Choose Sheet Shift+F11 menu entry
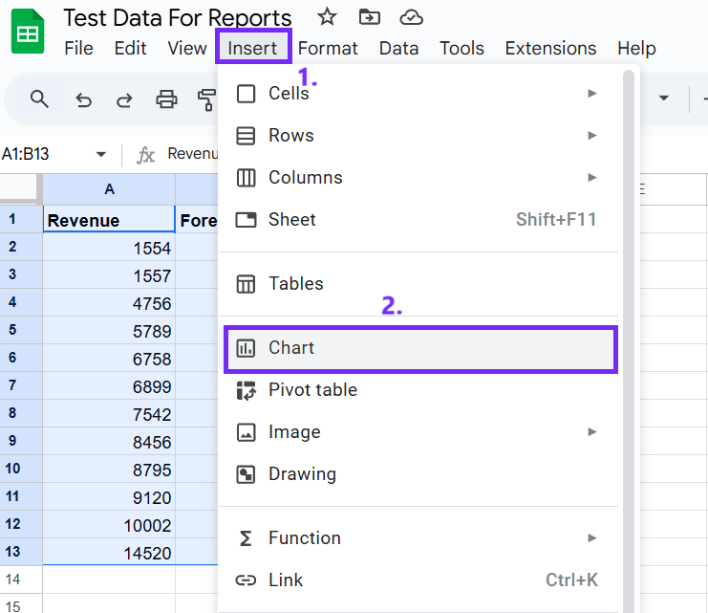This screenshot has height=613, width=708. coord(418,220)
